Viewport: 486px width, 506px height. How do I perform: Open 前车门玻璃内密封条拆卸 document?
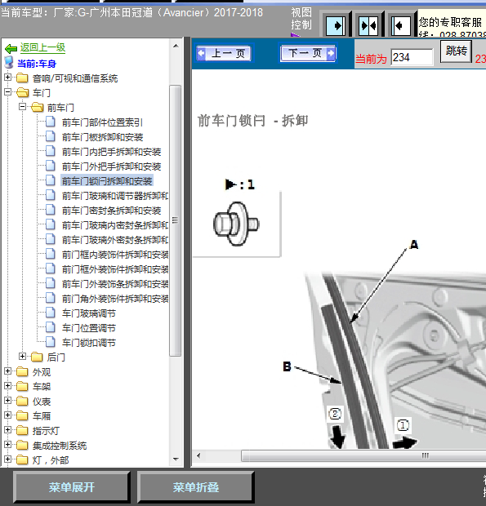pos(114,225)
